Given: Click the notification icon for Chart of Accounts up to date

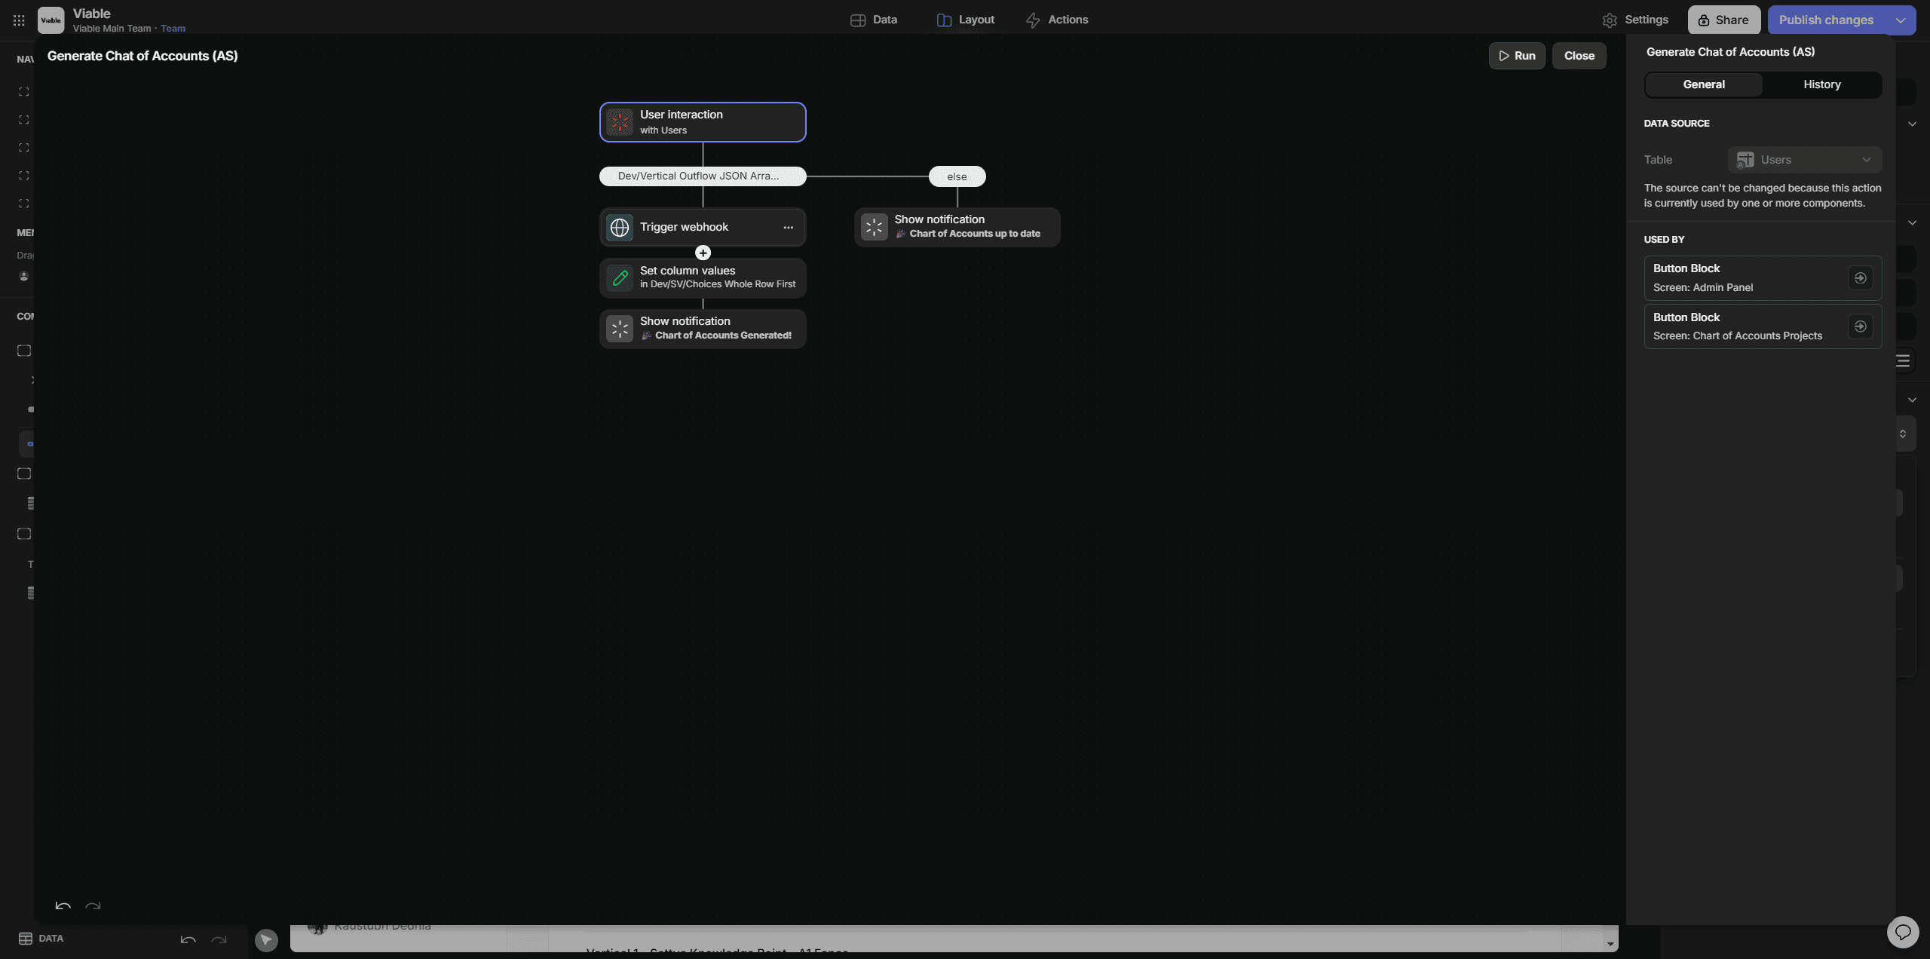Looking at the screenshot, I should tap(874, 227).
